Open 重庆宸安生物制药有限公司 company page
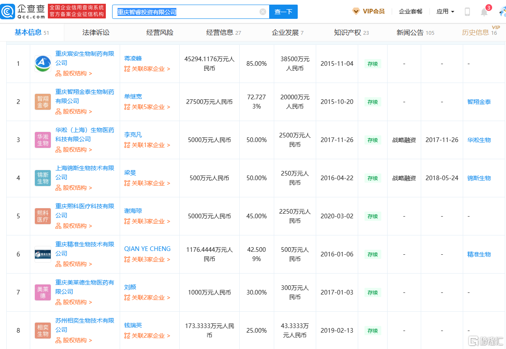Viewport: 506px width, 349px height. (x=85, y=58)
